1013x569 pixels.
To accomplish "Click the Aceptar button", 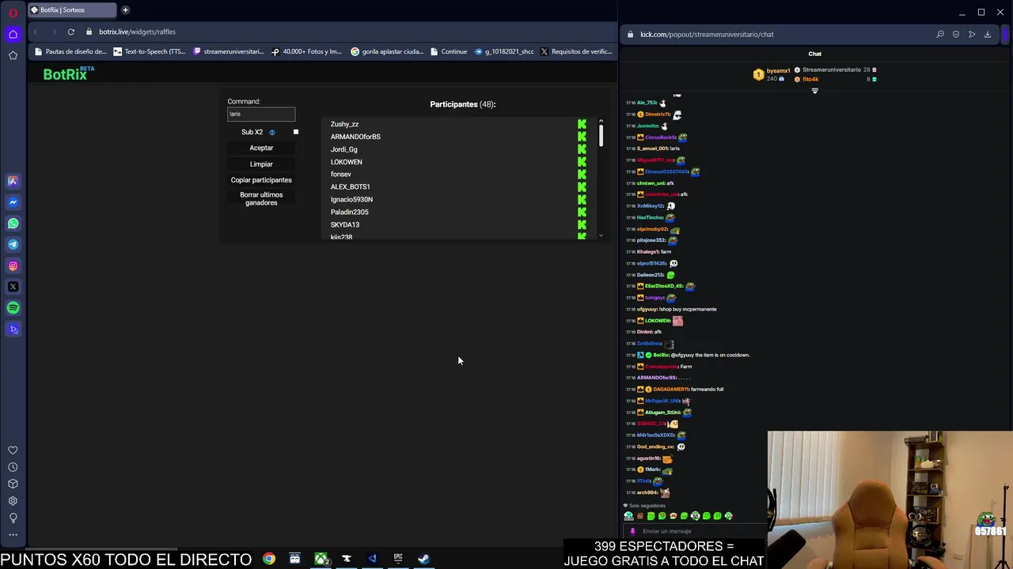I will coord(261,148).
